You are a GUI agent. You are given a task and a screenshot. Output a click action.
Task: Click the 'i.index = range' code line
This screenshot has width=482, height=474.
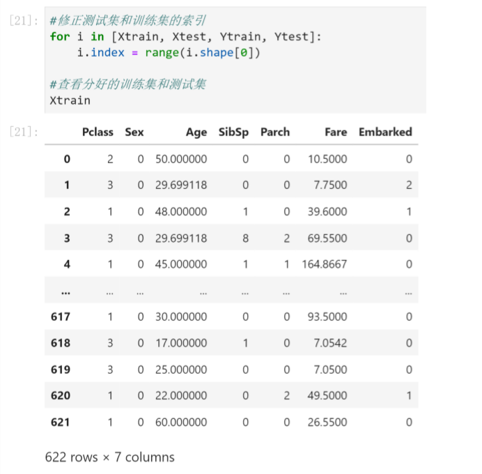[169, 52]
